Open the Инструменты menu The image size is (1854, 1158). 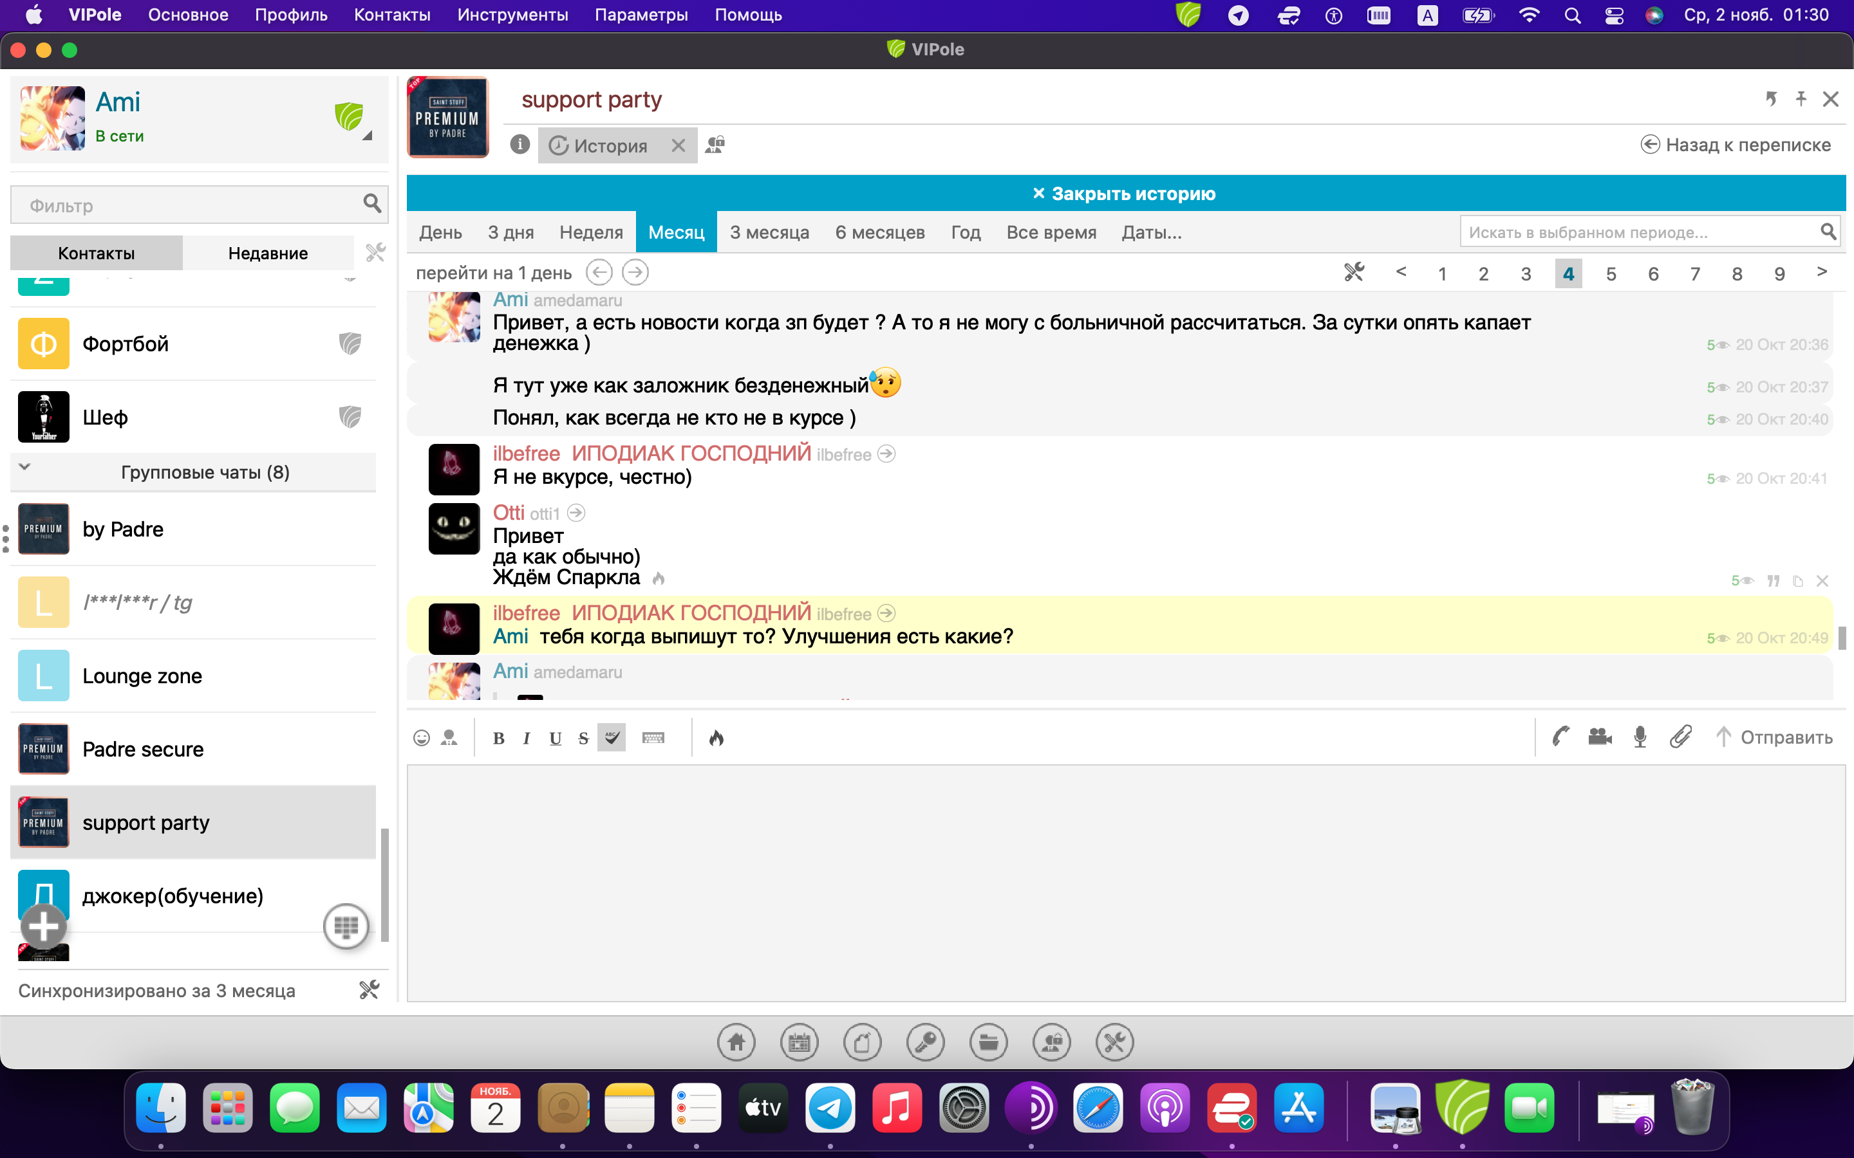(x=512, y=15)
